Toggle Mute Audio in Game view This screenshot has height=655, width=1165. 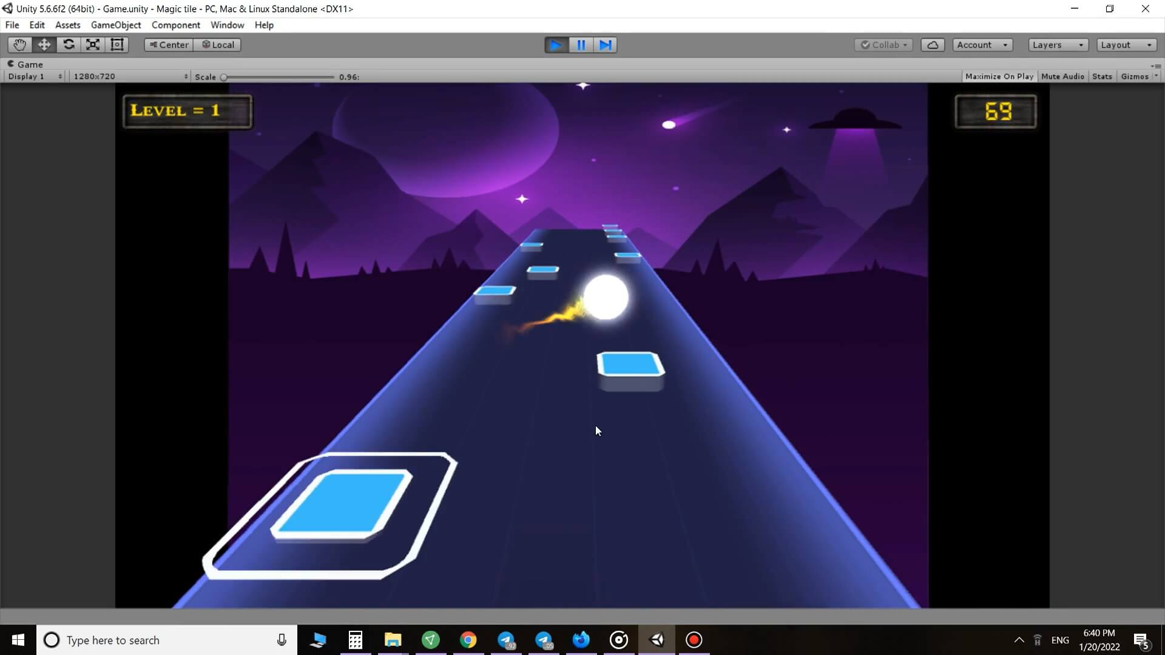(1062, 76)
